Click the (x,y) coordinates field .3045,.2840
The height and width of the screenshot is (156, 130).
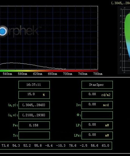(x=34, y=105)
